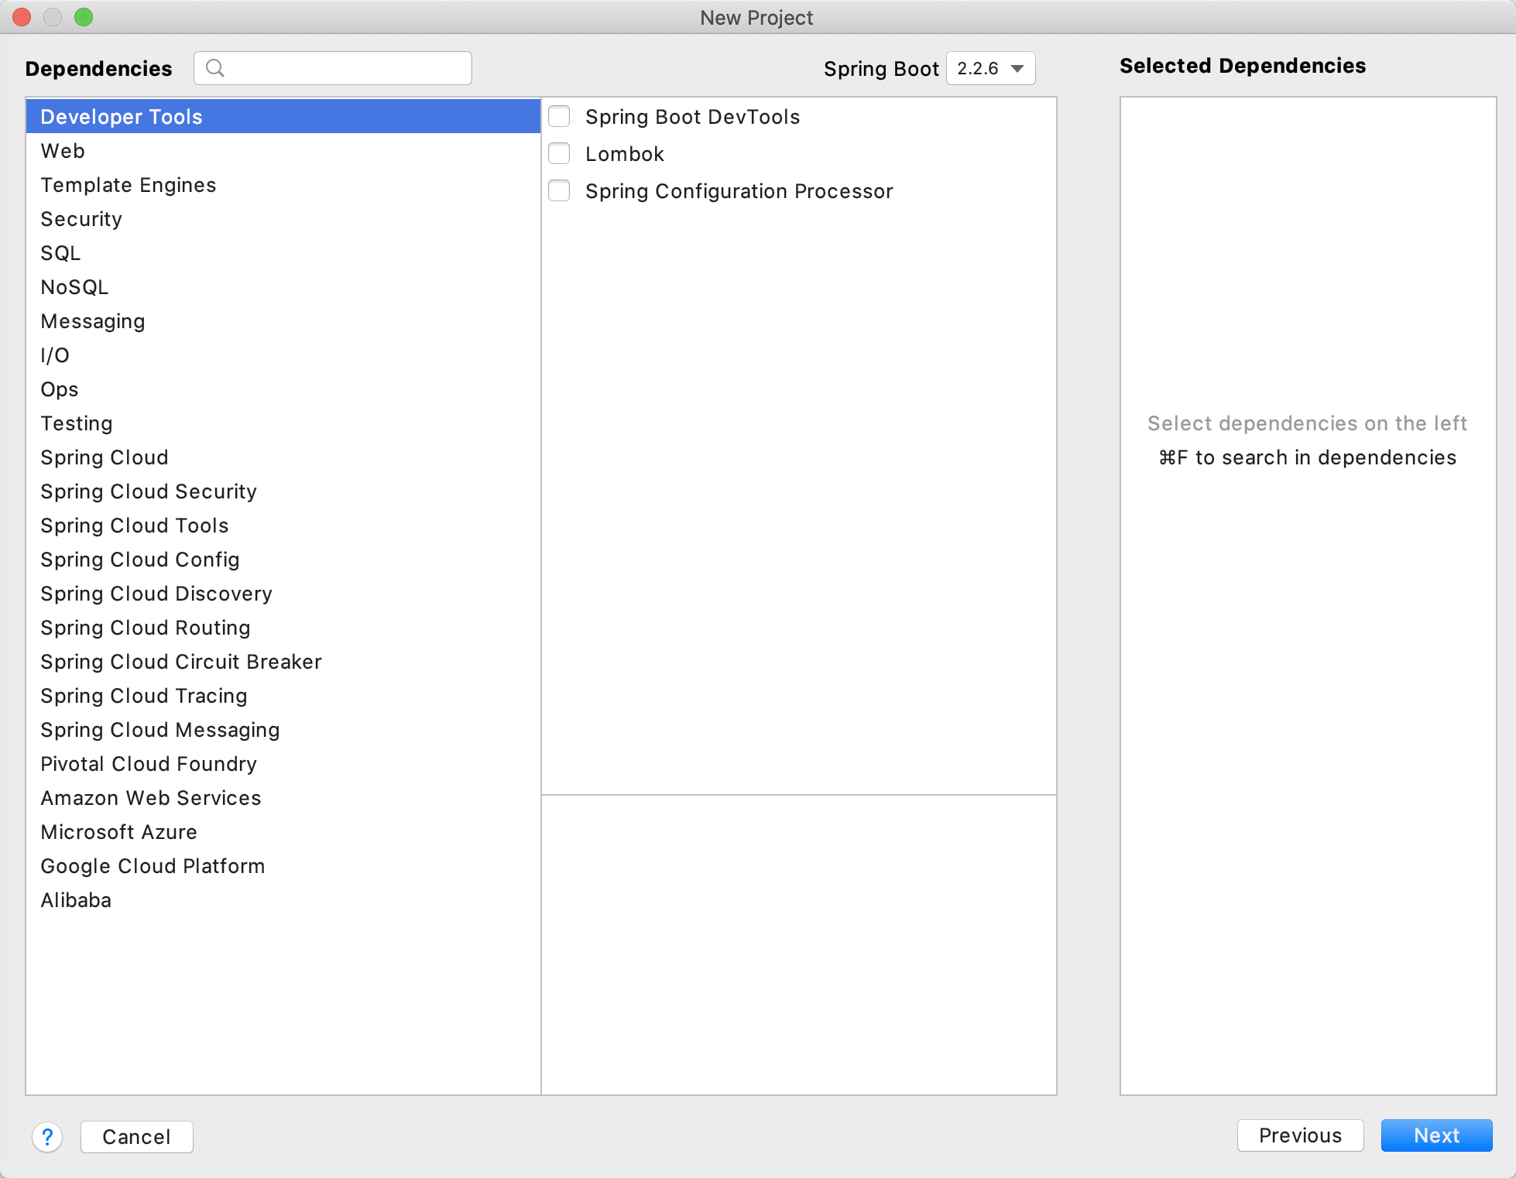1516x1178 pixels.
Task: Select Template Engines in category list
Action: point(129,185)
